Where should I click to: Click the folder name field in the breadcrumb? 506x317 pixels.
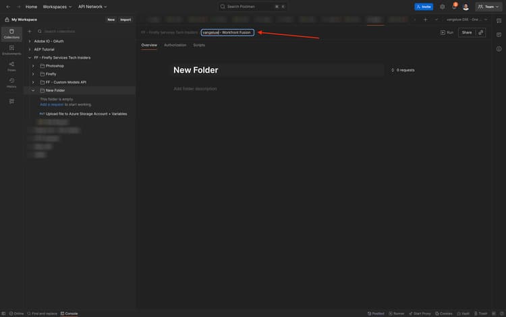227,32
